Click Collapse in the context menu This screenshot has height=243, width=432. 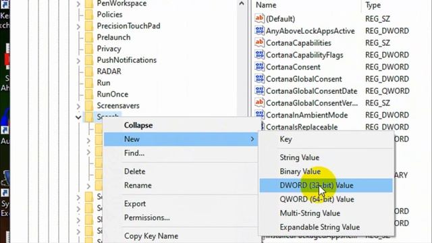point(181,126)
